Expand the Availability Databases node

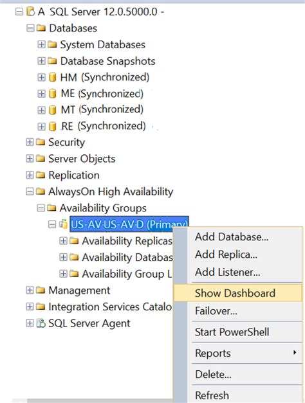pyautogui.click(x=63, y=257)
